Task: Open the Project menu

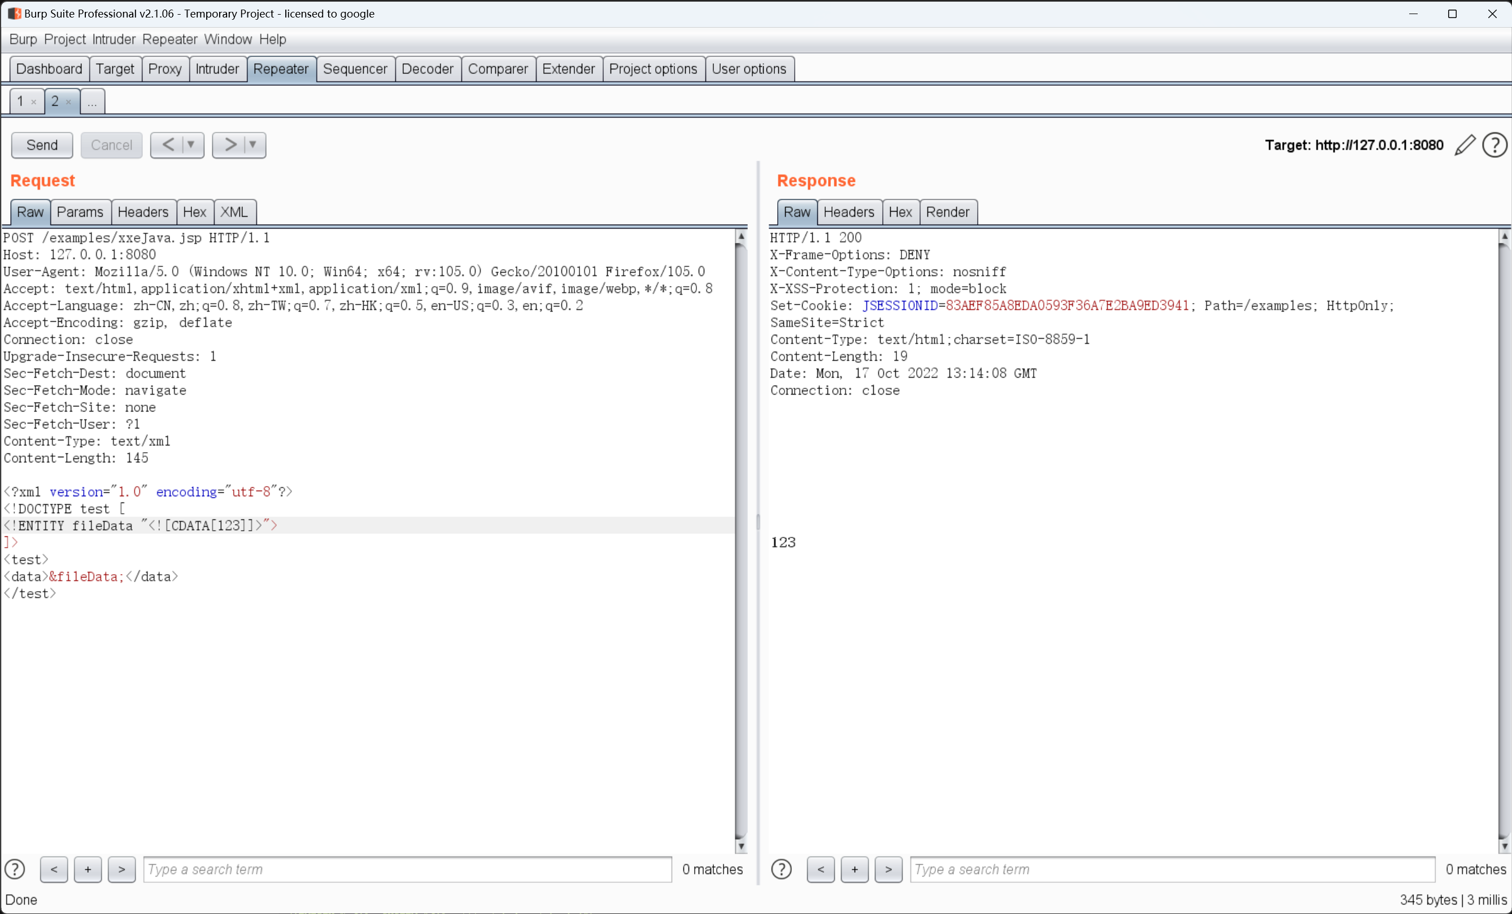Action: pos(64,40)
